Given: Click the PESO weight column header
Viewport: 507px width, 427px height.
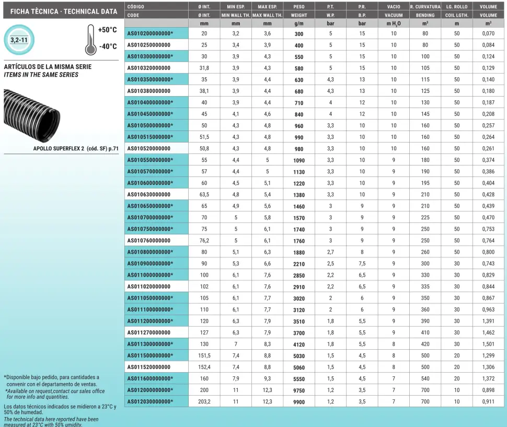Looking at the screenshot, I should 299,7.
